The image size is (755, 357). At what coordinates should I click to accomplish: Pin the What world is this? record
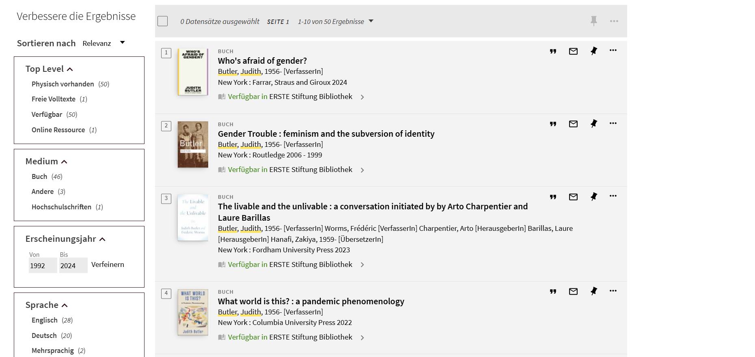[594, 291]
